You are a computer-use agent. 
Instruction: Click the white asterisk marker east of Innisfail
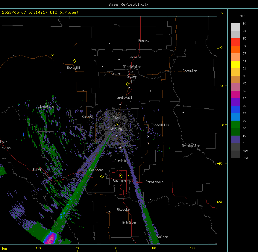point(150,91)
